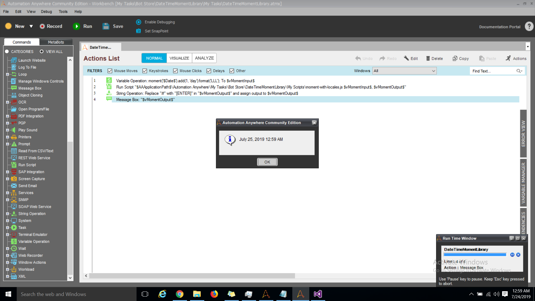535x301 pixels.
Task: Open the Windows filter dropdown
Action: (404, 71)
